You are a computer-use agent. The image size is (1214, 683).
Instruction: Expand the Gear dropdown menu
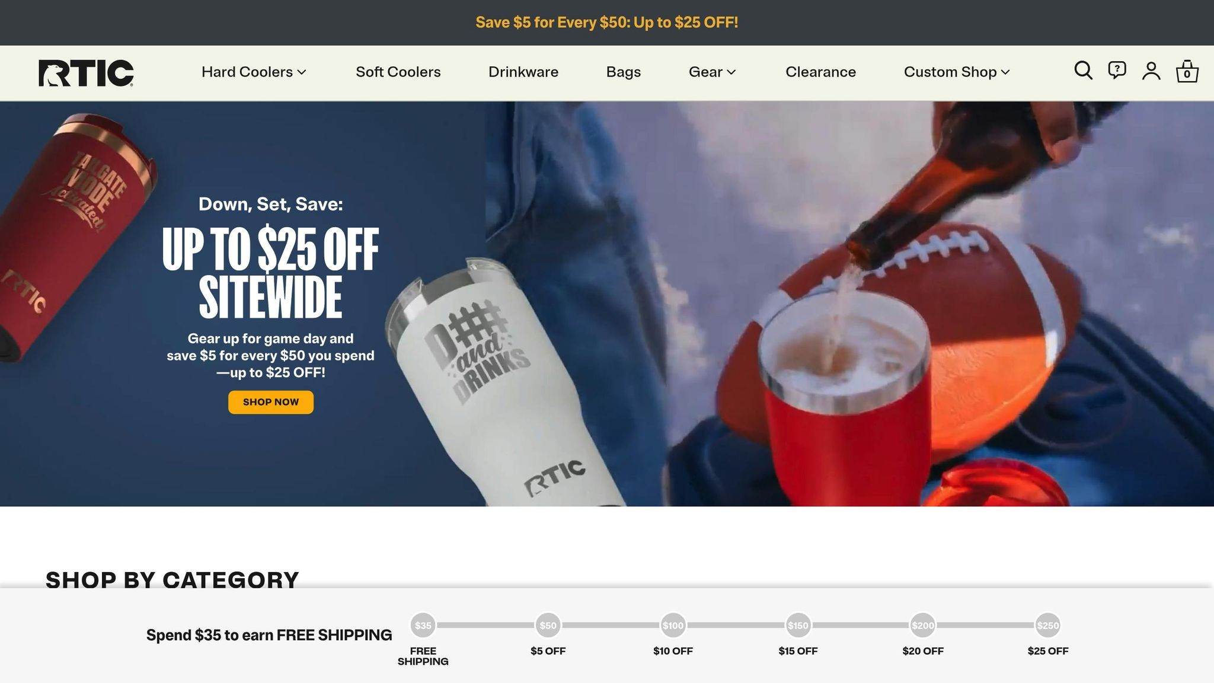712,72
